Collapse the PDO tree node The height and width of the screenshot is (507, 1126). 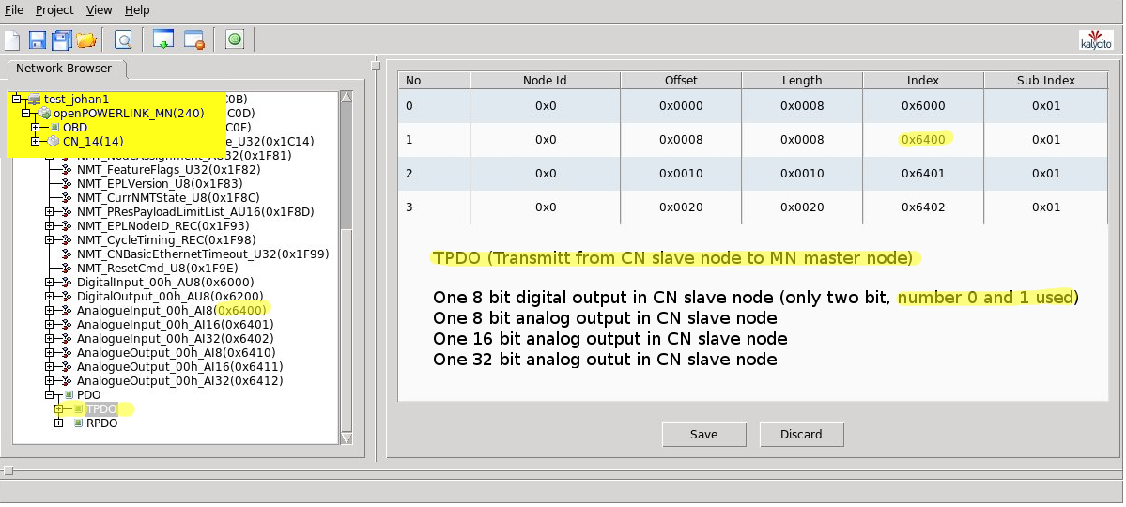click(49, 395)
